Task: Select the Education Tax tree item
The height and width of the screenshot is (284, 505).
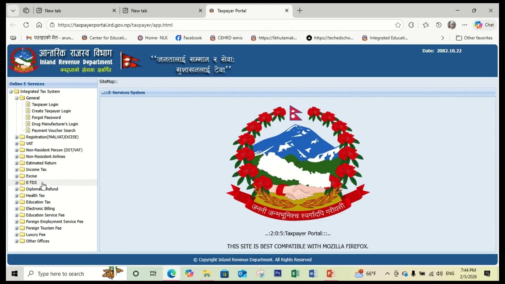Action: [38, 202]
